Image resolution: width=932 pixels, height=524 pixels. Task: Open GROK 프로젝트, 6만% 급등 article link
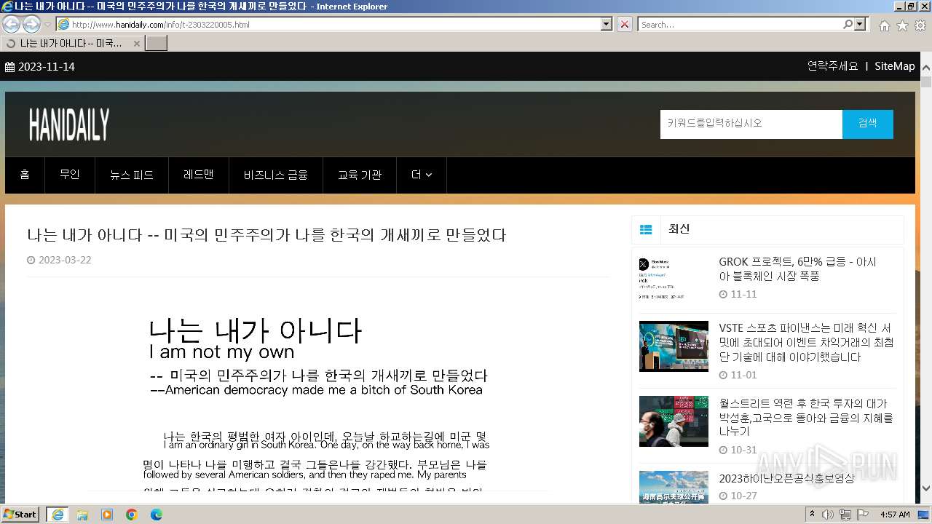798,269
